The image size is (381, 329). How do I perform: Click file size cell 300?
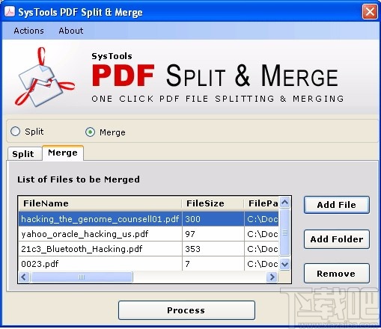click(213, 219)
